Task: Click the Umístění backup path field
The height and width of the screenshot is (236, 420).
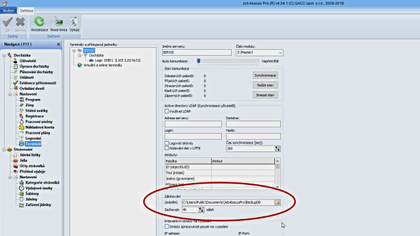Action: click(228, 203)
